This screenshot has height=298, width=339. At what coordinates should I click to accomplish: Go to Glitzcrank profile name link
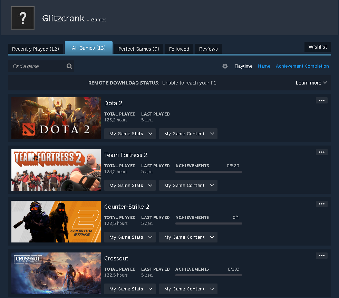(63, 18)
